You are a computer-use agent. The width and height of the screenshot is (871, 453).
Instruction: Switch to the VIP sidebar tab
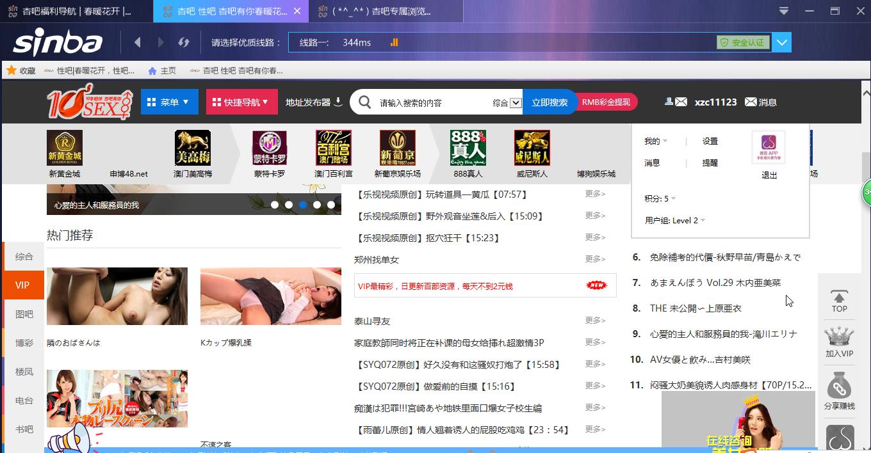point(23,285)
